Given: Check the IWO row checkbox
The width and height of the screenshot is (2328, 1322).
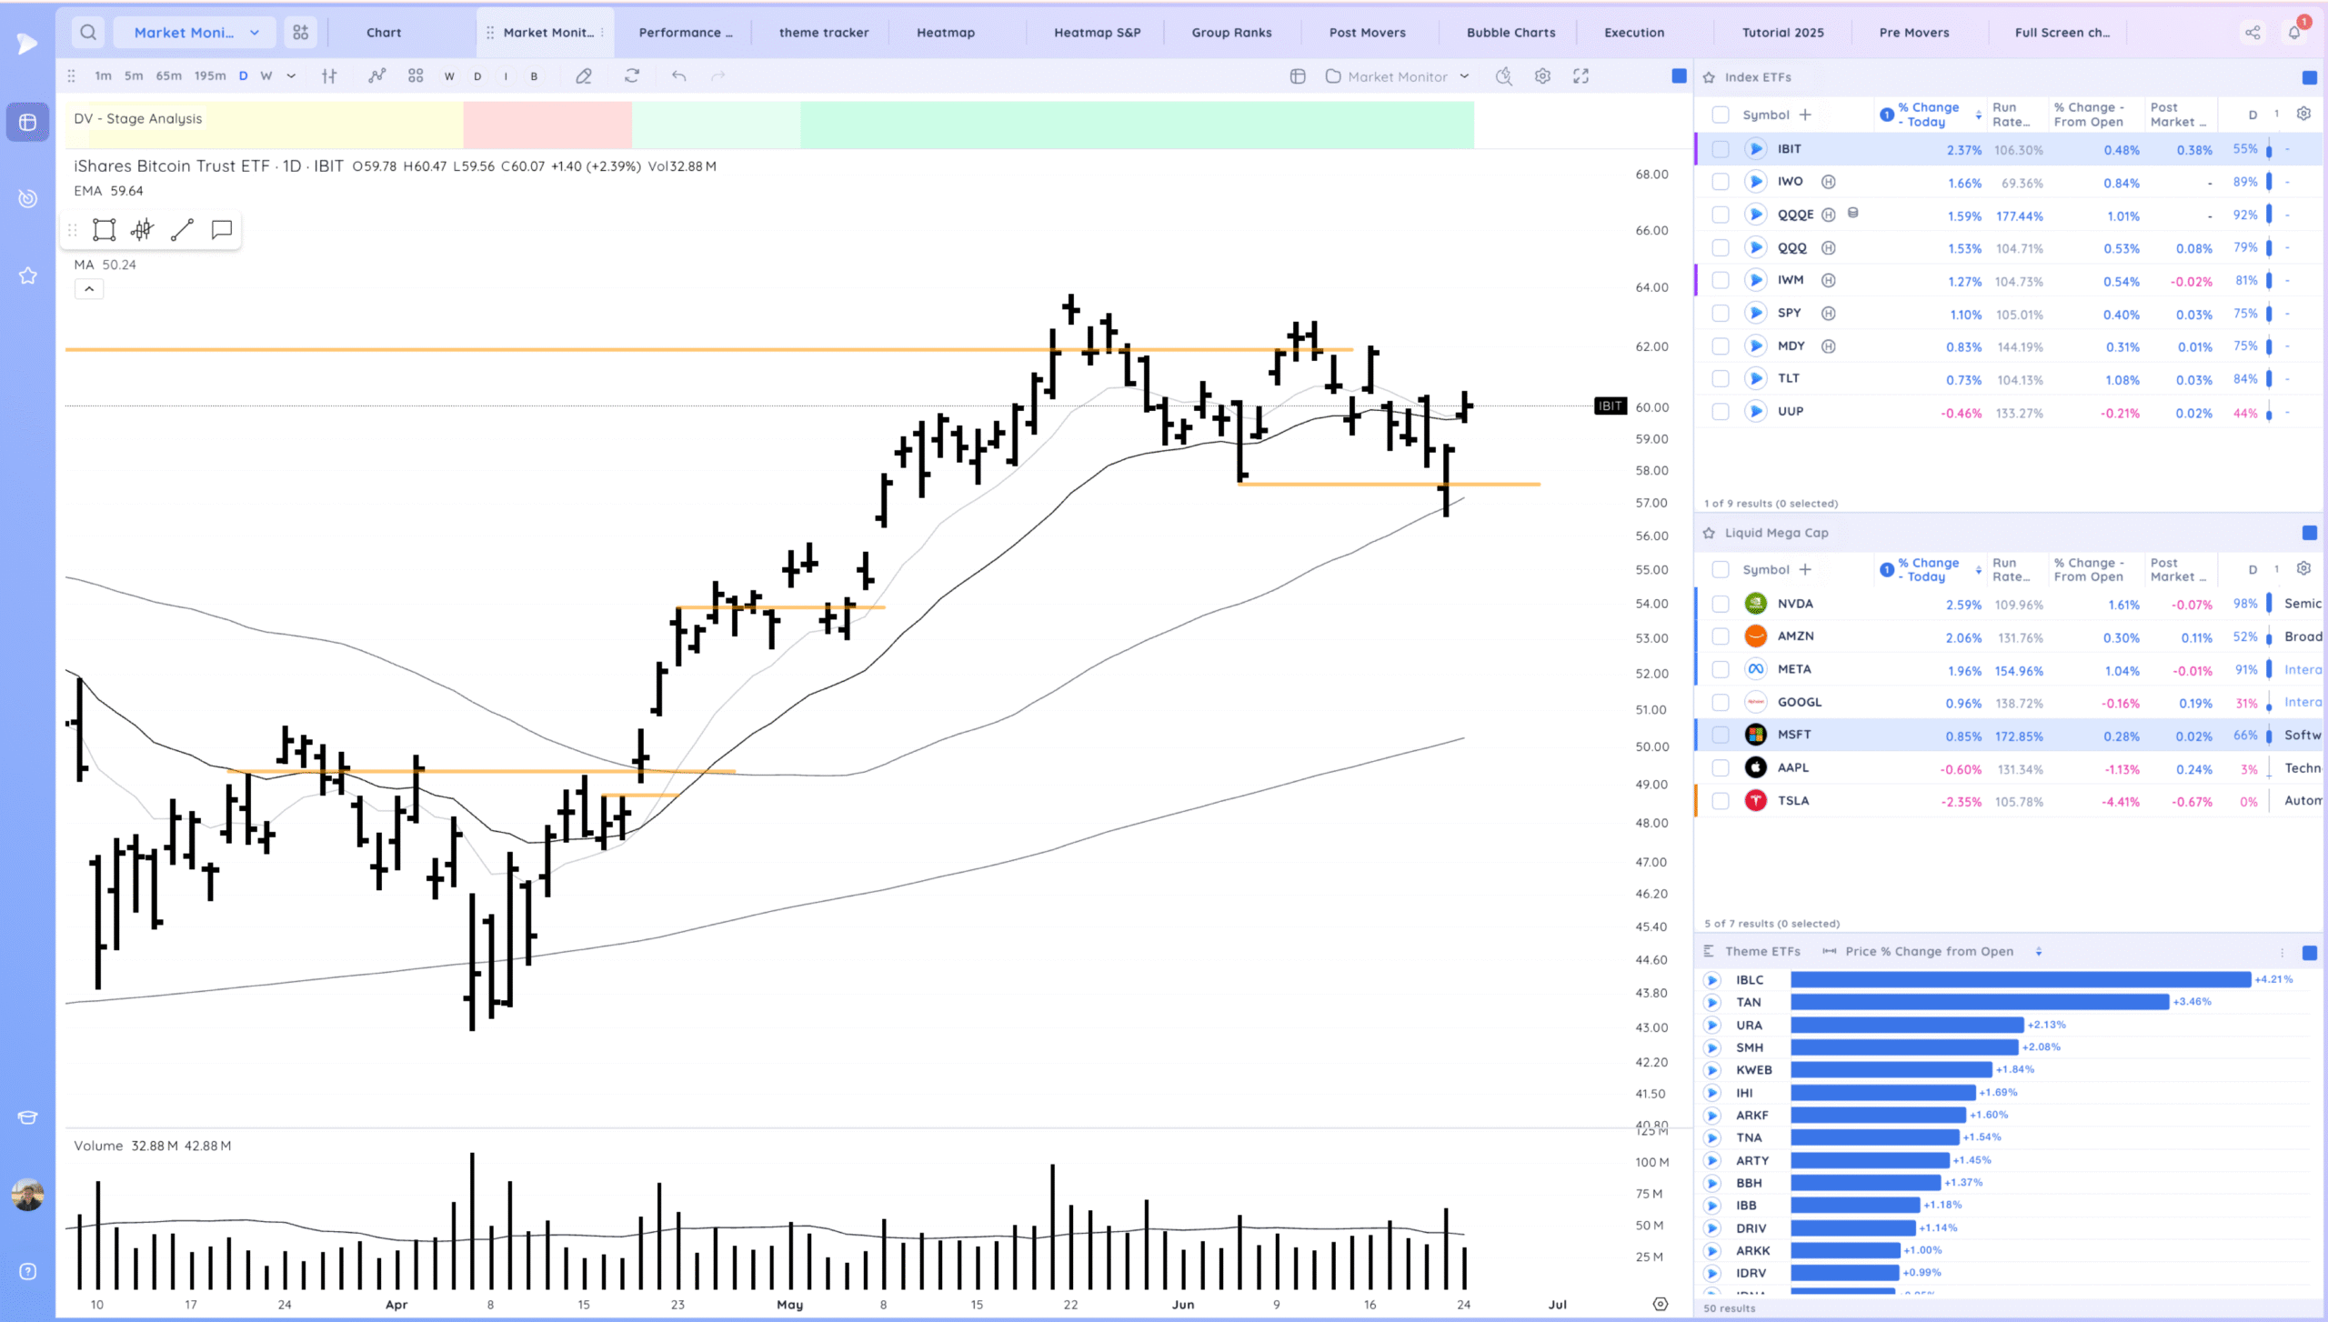Looking at the screenshot, I should 1721,182.
